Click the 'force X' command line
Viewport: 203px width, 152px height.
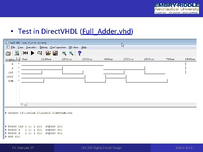pyautogui.click(x=34, y=133)
